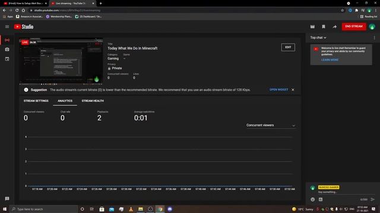
Task: Switch to the ANALYTICS tab
Action: coord(65,101)
